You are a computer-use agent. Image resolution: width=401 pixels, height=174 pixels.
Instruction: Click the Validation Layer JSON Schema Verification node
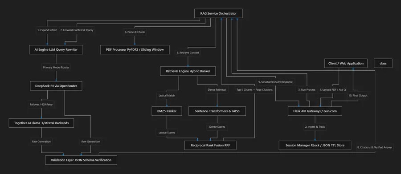pos(81,160)
